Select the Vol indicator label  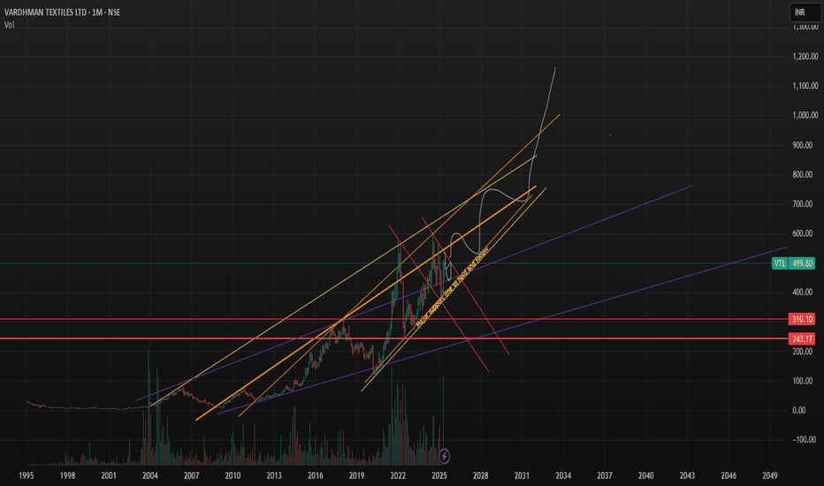pos(10,25)
